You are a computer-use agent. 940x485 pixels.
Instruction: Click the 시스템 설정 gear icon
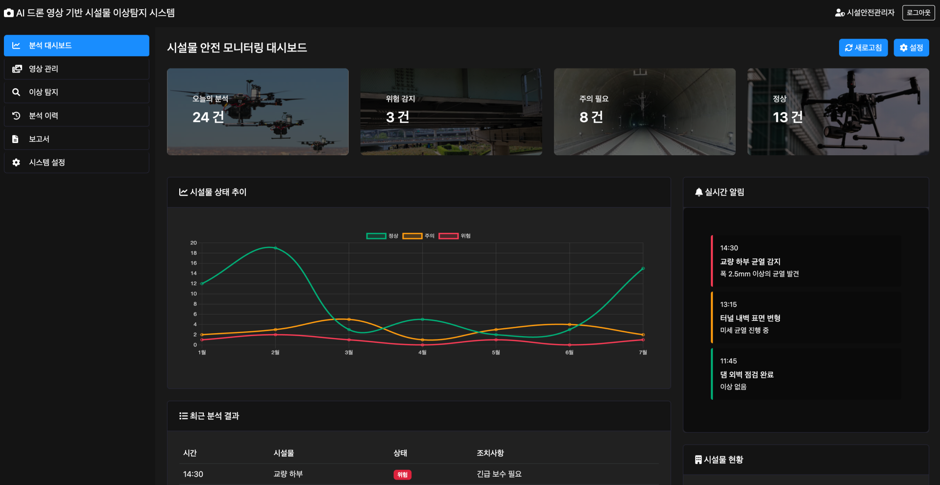(x=16, y=163)
